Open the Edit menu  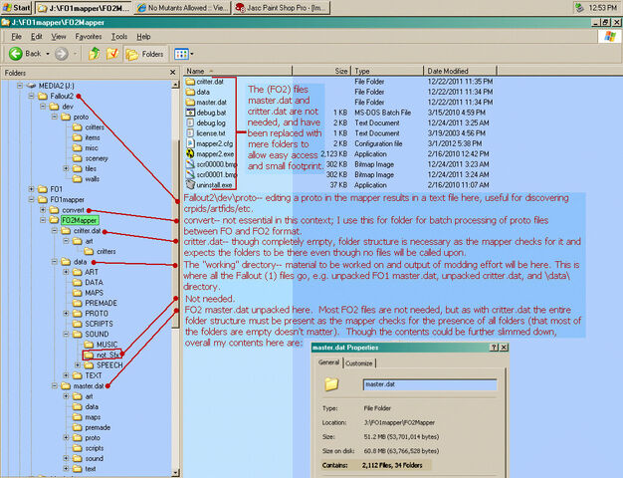point(37,37)
